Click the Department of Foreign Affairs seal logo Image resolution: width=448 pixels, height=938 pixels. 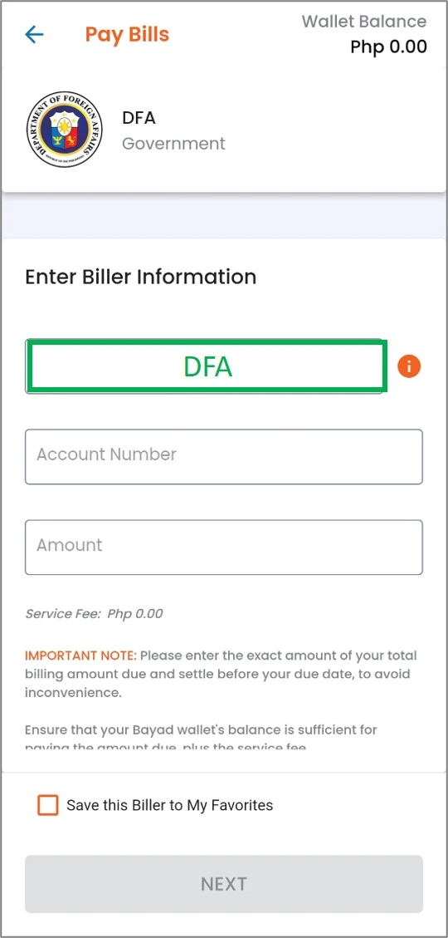pyautogui.click(x=65, y=130)
